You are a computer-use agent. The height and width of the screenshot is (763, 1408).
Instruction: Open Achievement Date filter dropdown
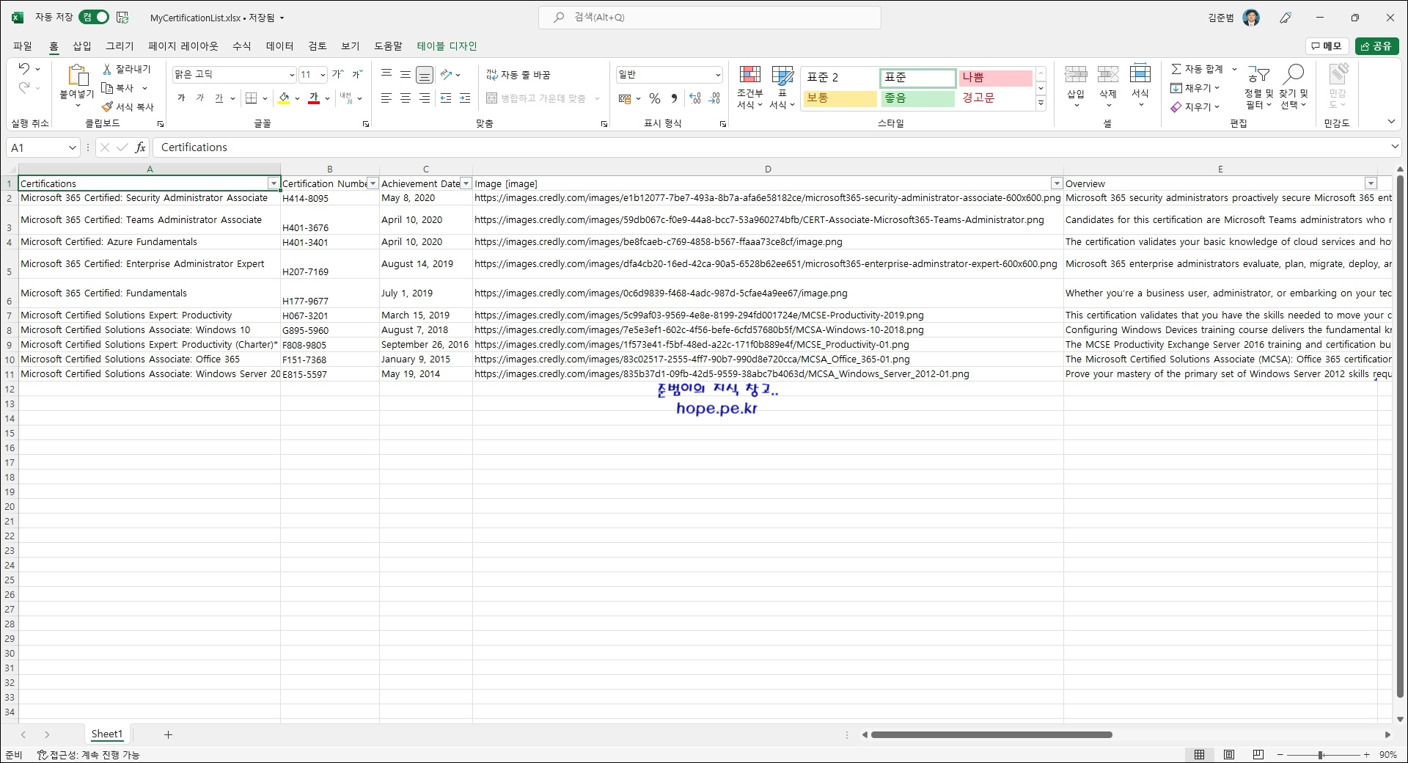(x=466, y=183)
